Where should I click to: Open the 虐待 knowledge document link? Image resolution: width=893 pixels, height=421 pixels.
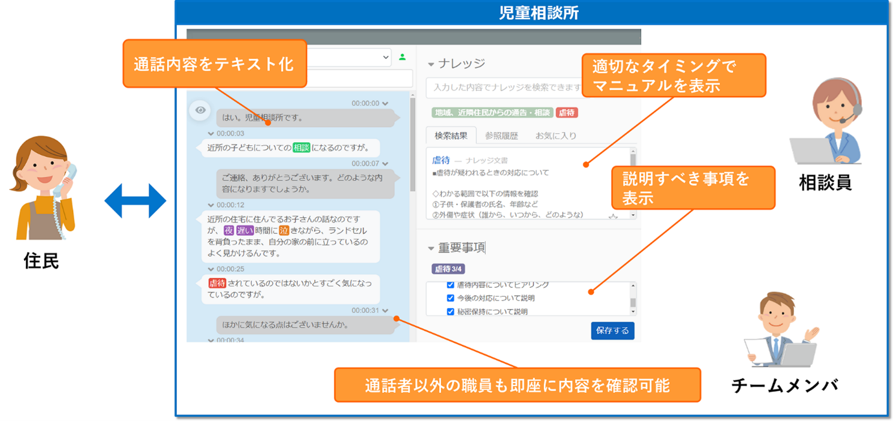click(441, 160)
